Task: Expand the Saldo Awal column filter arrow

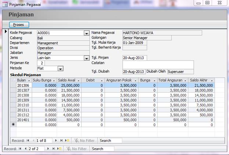Action: pyautogui.click(x=79, y=80)
